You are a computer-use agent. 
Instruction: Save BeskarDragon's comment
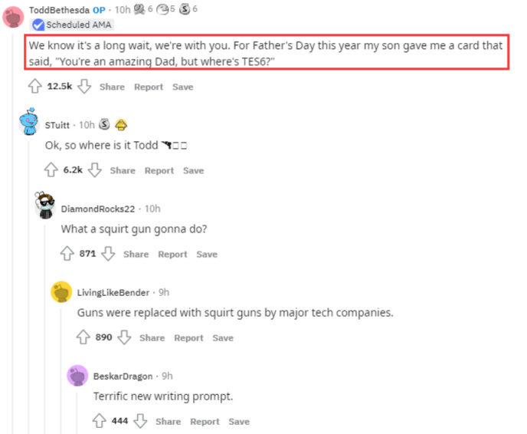pos(239,421)
